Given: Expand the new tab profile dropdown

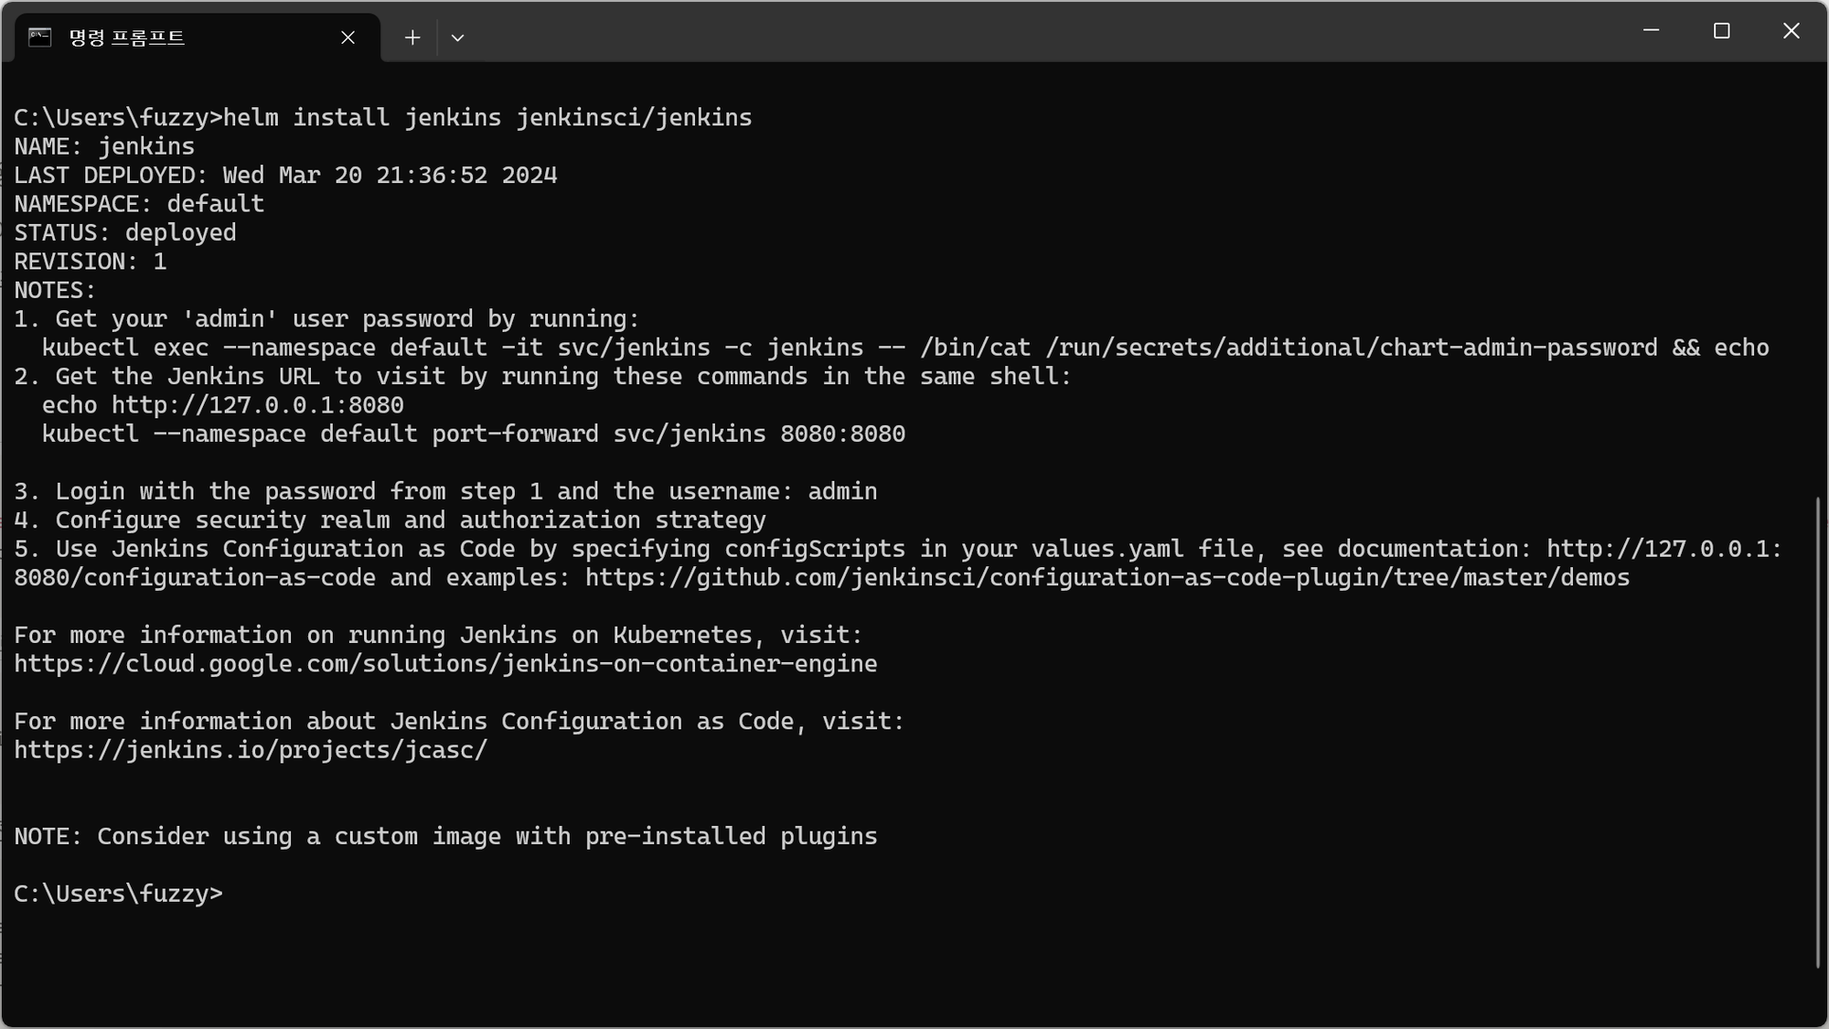Looking at the screenshot, I should pyautogui.click(x=457, y=38).
